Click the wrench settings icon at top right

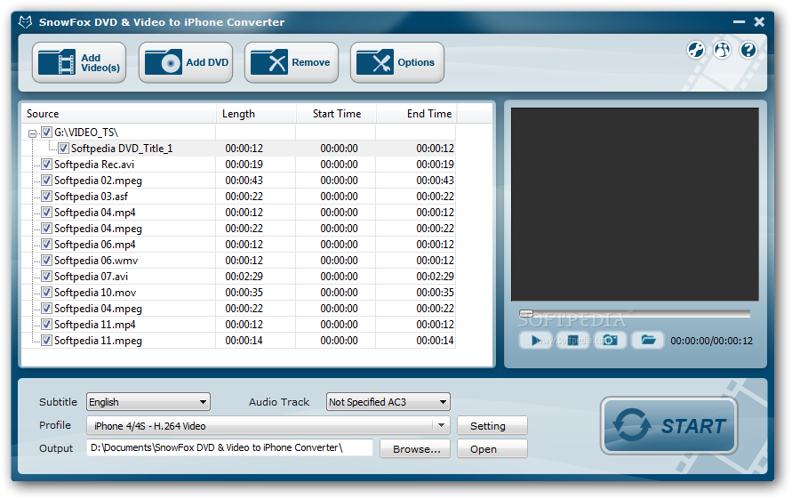(x=695, y=50)
